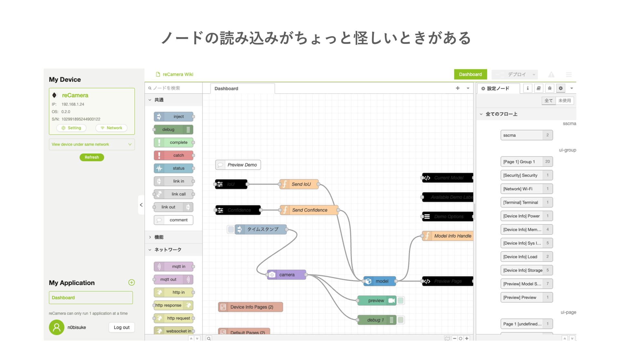
Task: Open device Setting button
Action: pos(71,128)
